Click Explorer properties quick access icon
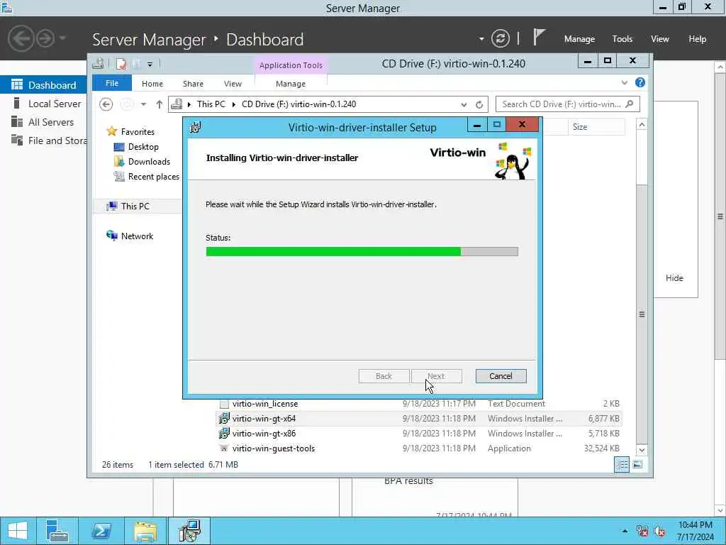 coord(121,63)
